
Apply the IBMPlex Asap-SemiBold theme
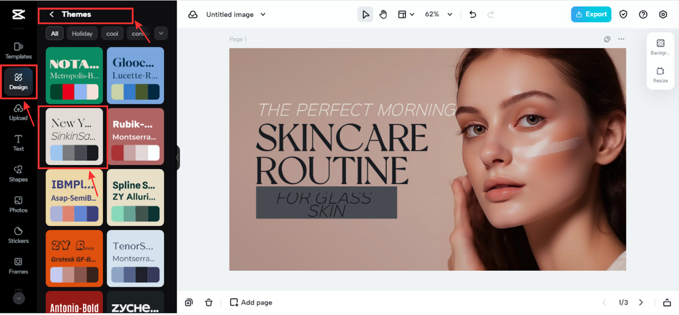tap(74, 197)
